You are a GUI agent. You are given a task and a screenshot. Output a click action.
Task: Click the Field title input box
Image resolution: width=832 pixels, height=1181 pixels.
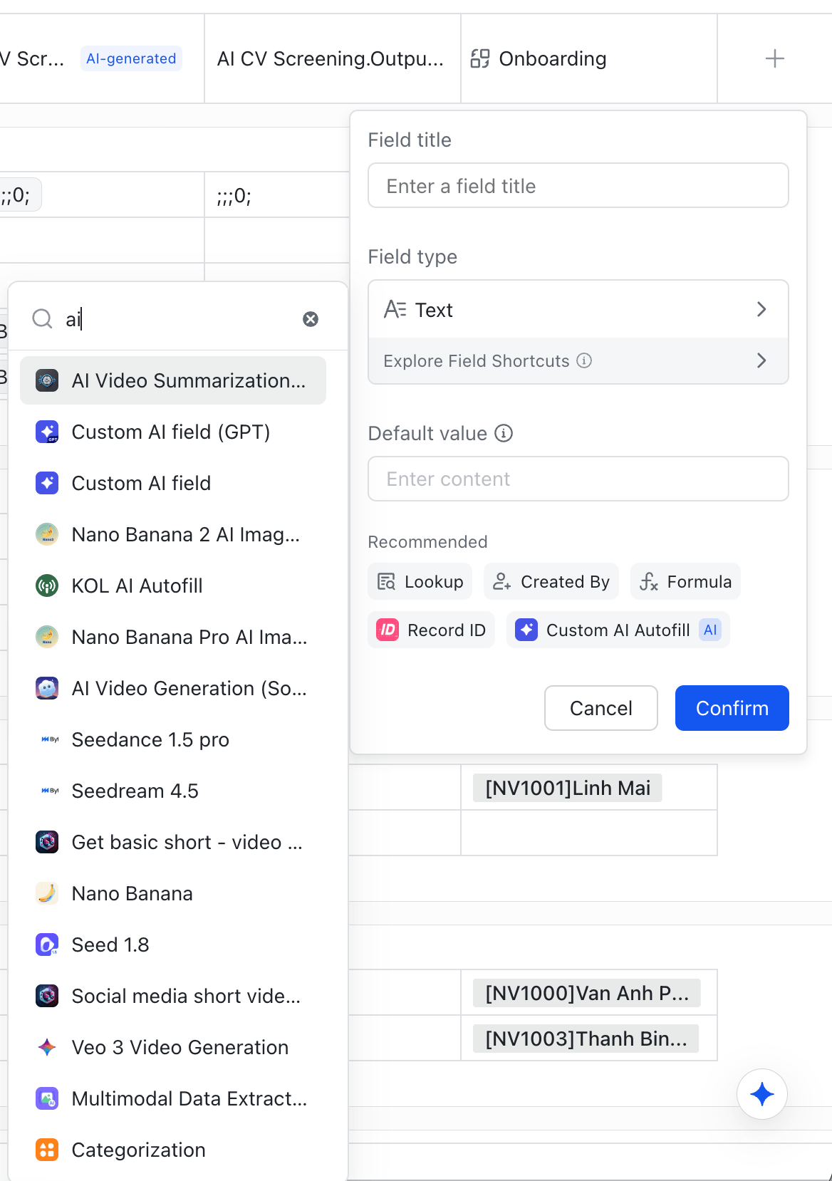pyautogui.click(x=578, y=185)
